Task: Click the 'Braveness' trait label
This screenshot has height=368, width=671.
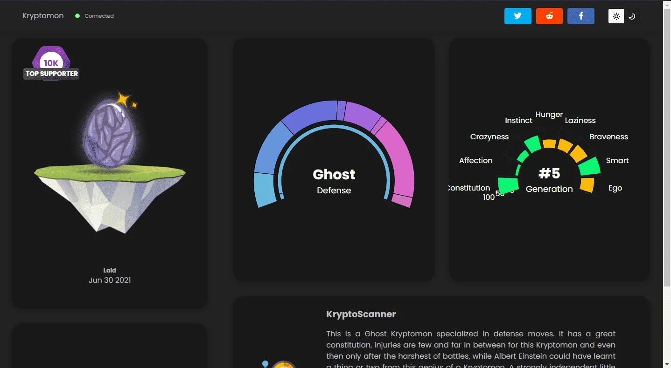Action: click(x=608, y=136)
